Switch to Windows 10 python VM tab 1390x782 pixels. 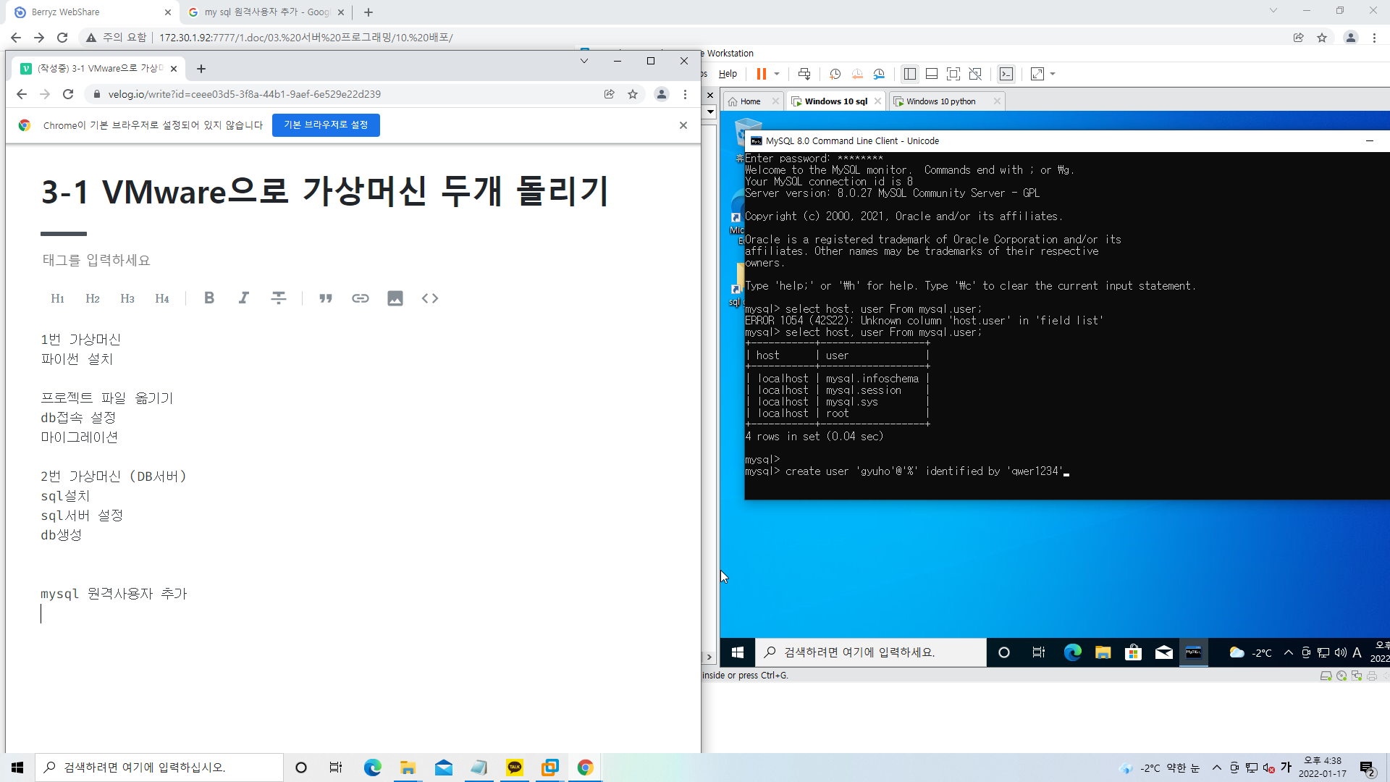940,101
